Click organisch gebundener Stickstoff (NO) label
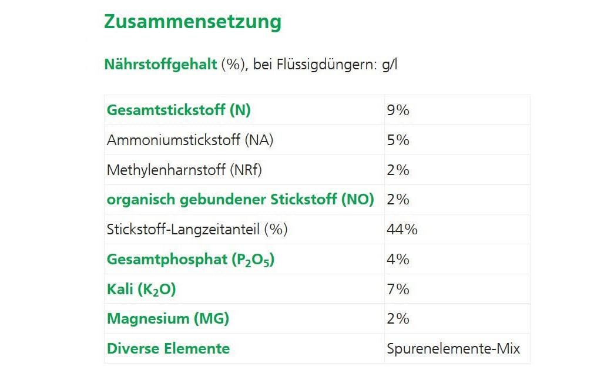This screenshot has height=380, width=604. (240, 200)
